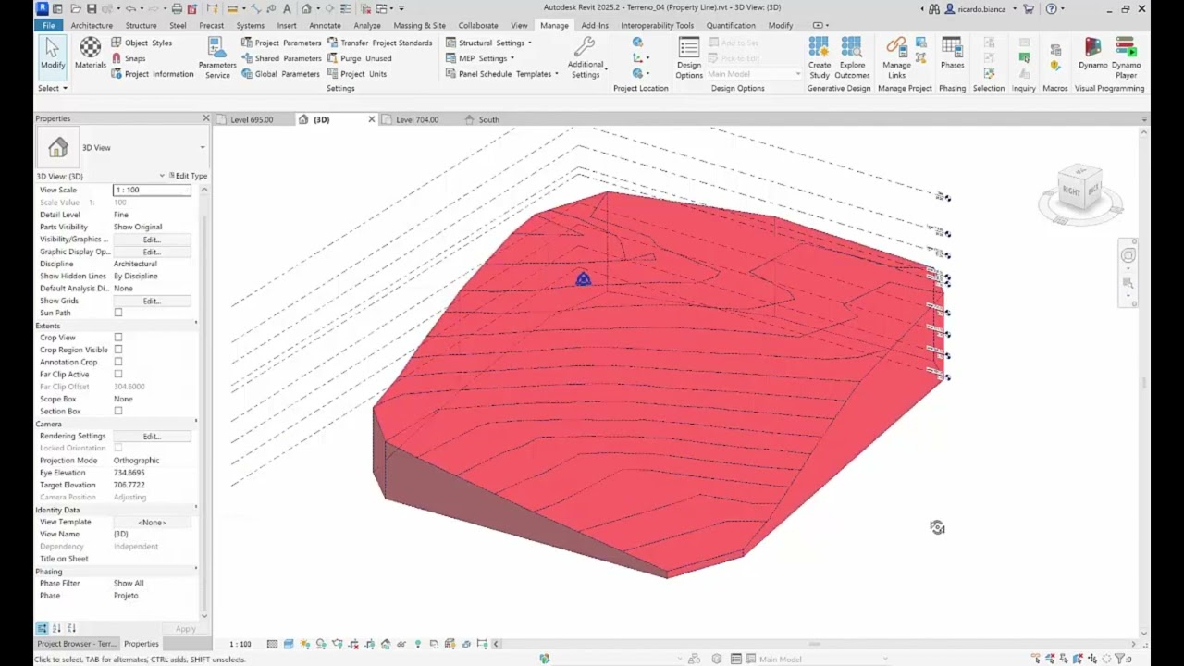This screenshot has width=1184, height=666.
Task: Click Edit for Show Grids
Action: [x=152, y=301]
